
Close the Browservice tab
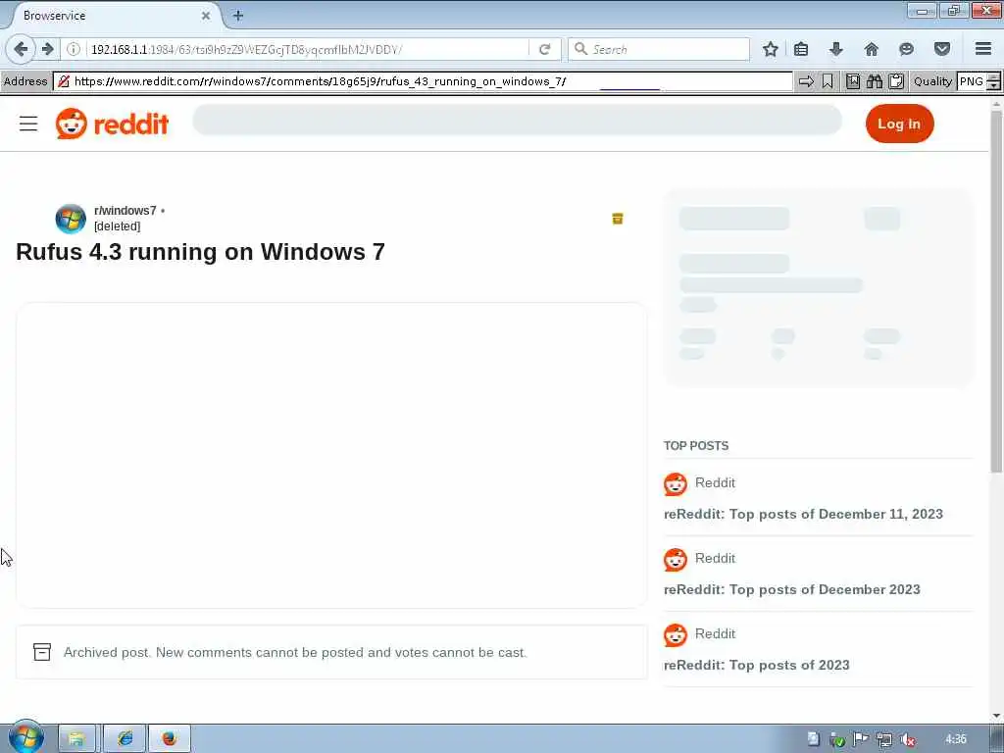coord(206,16)
